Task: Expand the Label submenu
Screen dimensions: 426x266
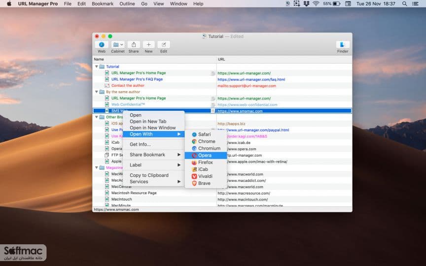Action: click(153, 165)
